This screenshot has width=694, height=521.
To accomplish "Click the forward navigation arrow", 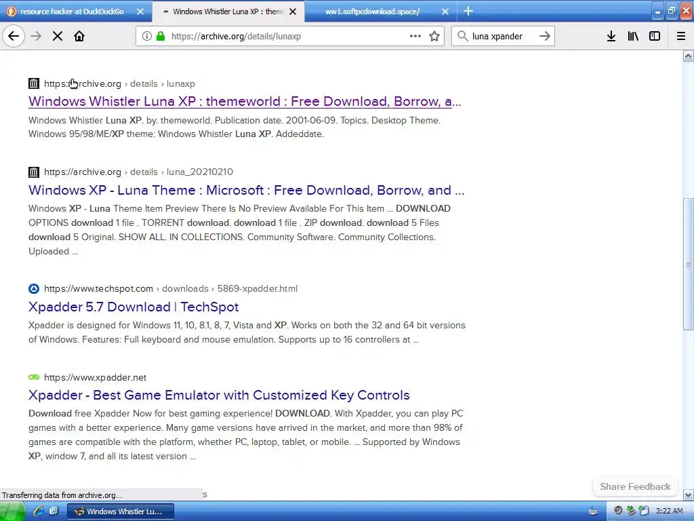I will tap(36, 36).
